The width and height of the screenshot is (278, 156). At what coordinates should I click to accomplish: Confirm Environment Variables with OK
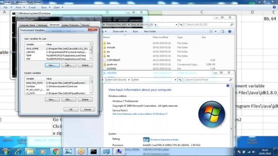click(71, 110)
